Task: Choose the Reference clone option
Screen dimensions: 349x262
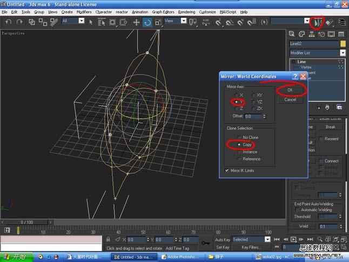Action: click(x=239, y=159)
